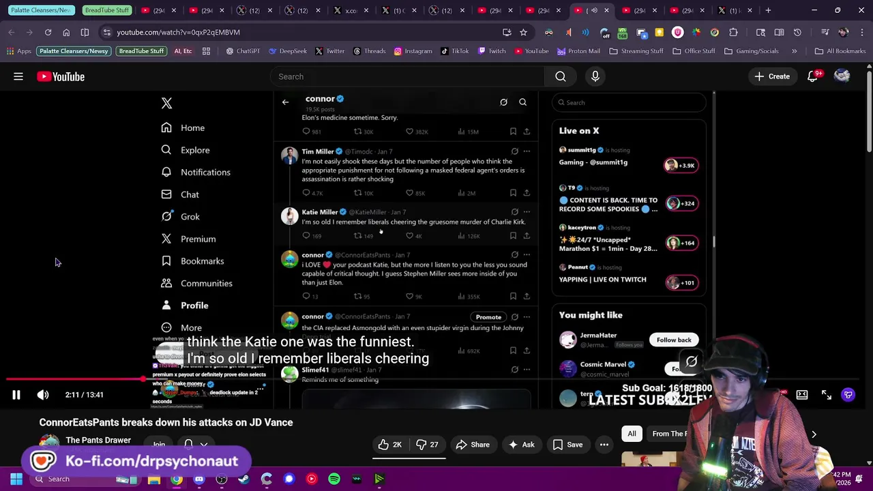
Task: Go to YouTube home via the logo
Action: point(61,76)
